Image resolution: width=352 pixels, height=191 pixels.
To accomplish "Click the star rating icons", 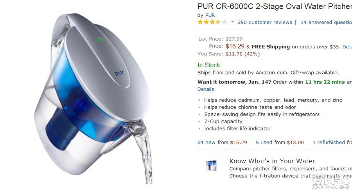I will tap(212, 22).
